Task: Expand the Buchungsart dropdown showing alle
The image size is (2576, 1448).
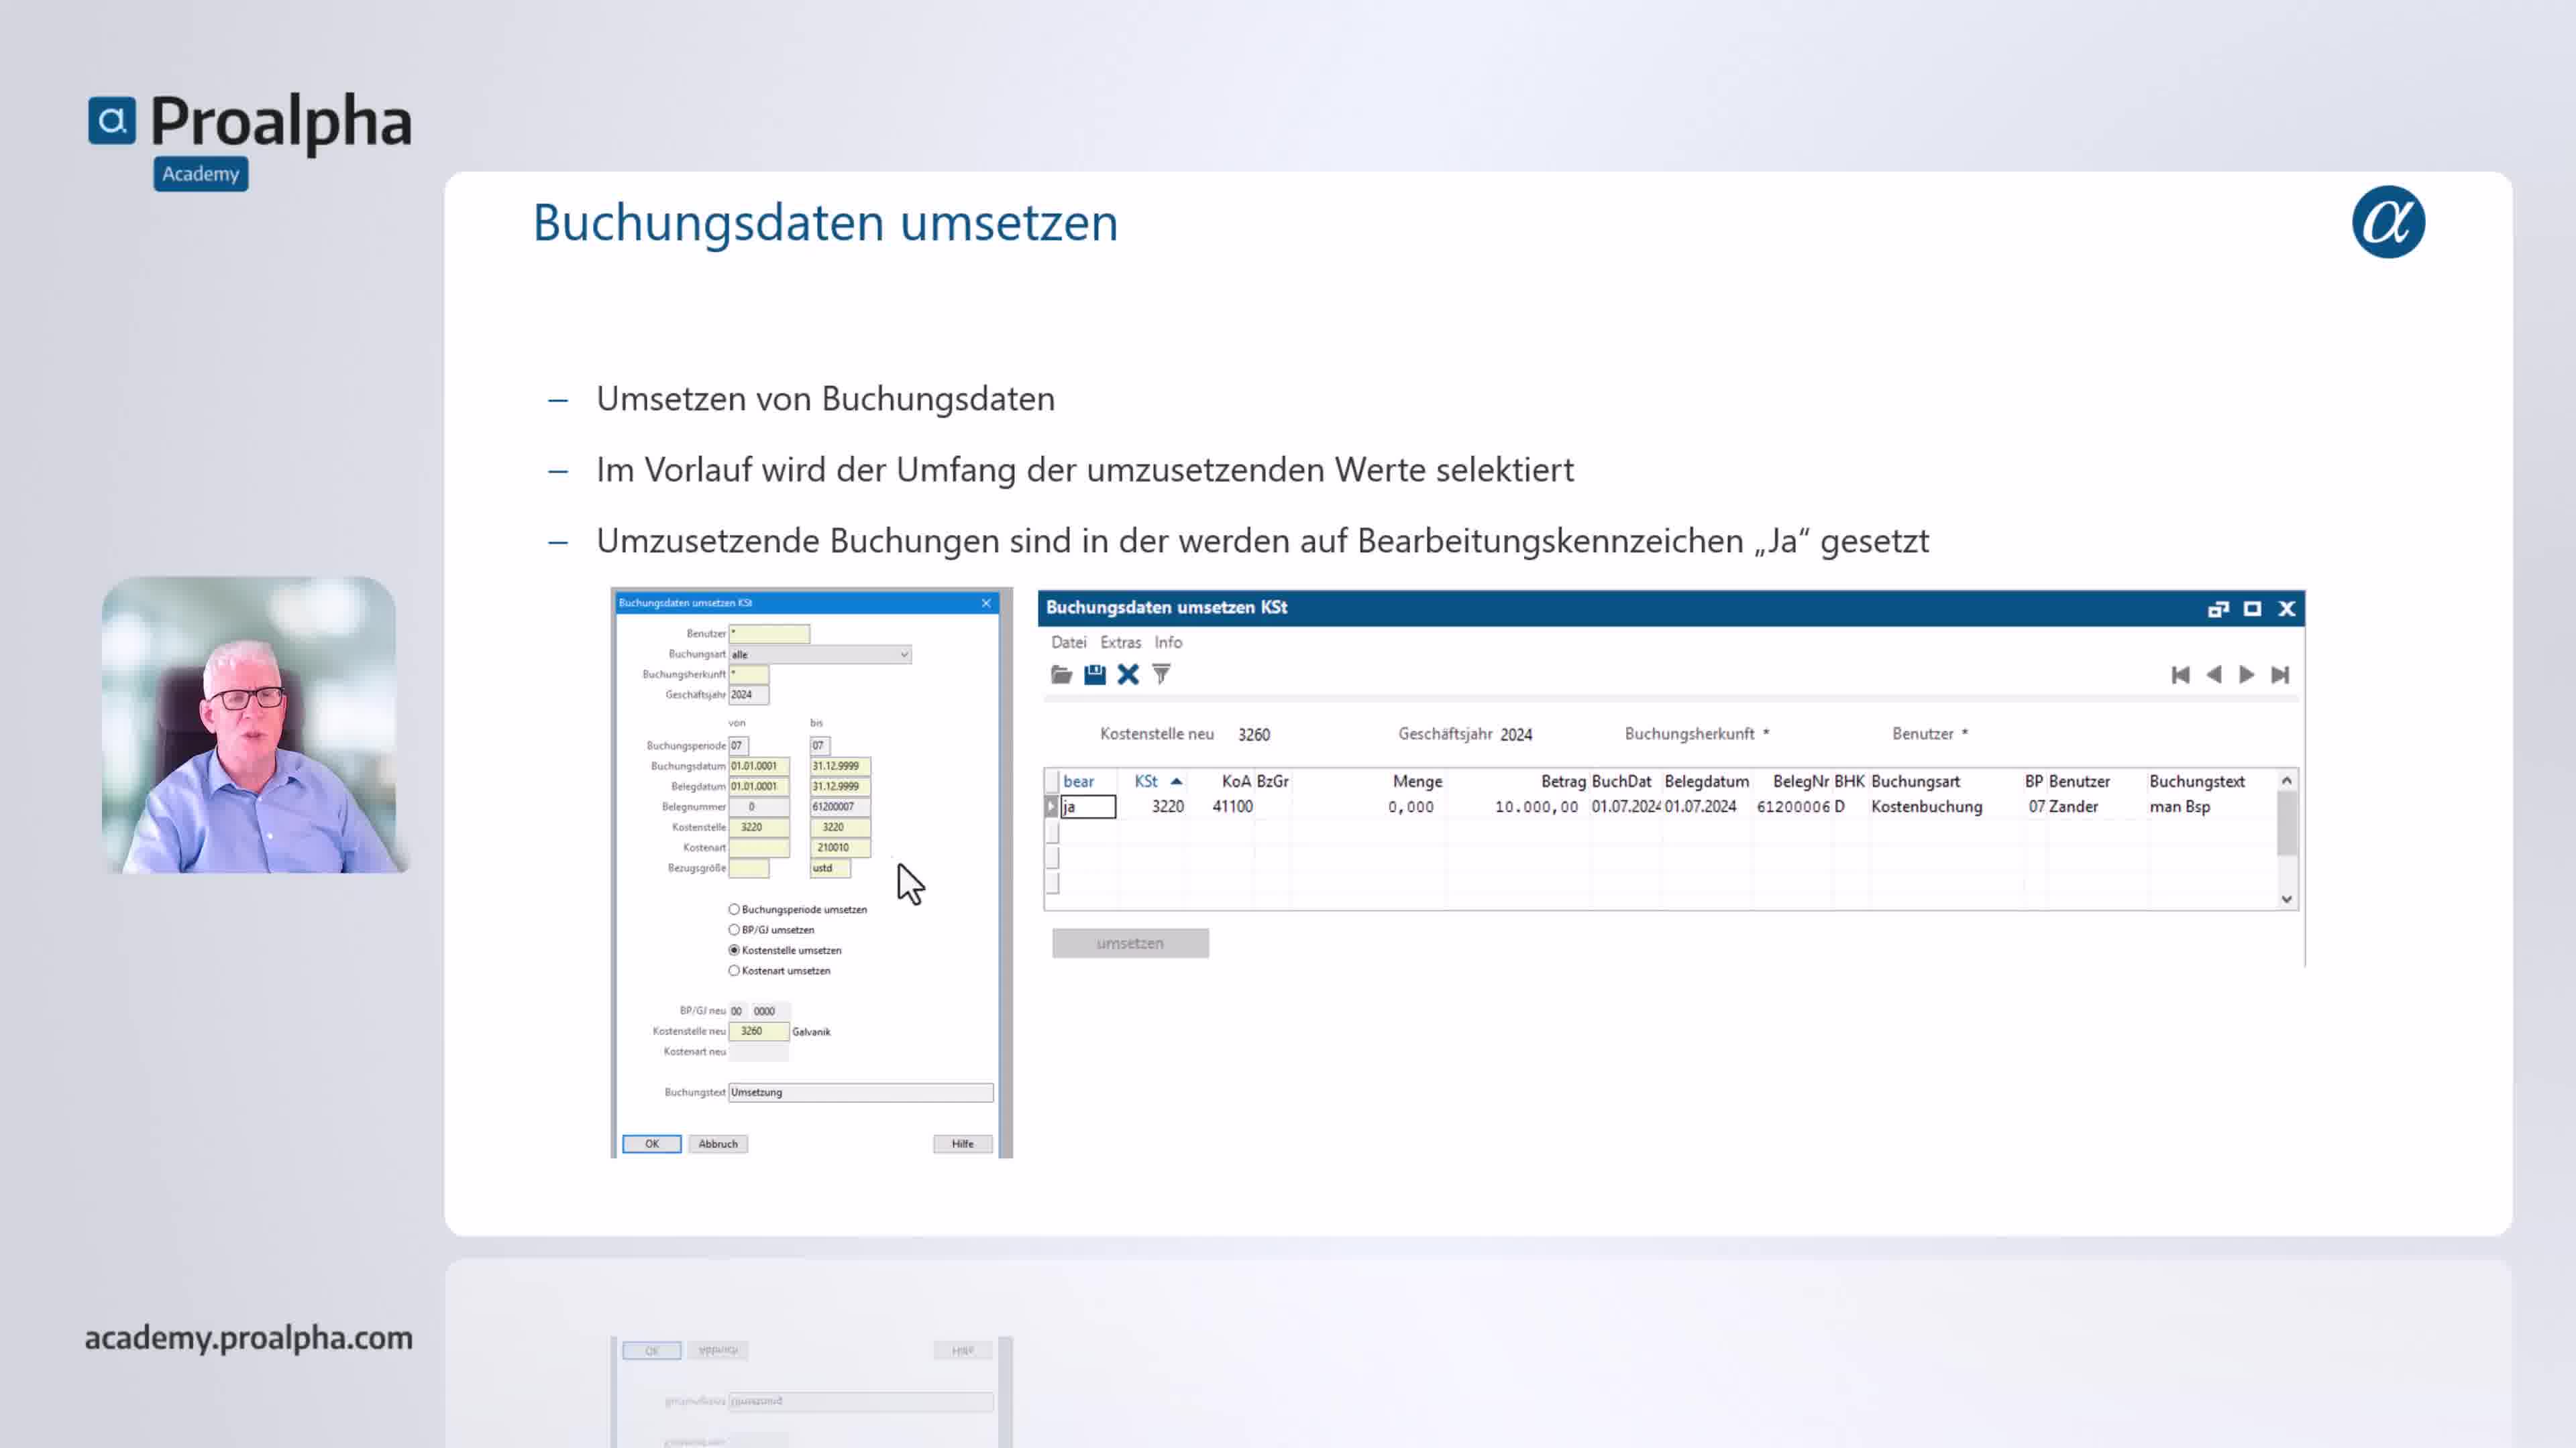Action: pyautogui.click(x=903, y=654)
